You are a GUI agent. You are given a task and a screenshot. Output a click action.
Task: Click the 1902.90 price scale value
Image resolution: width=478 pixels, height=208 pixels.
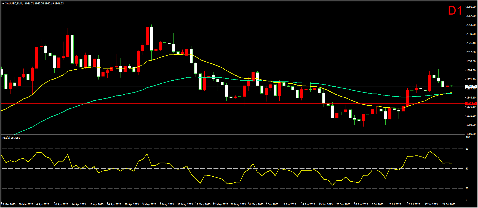(x=471, y=125)
